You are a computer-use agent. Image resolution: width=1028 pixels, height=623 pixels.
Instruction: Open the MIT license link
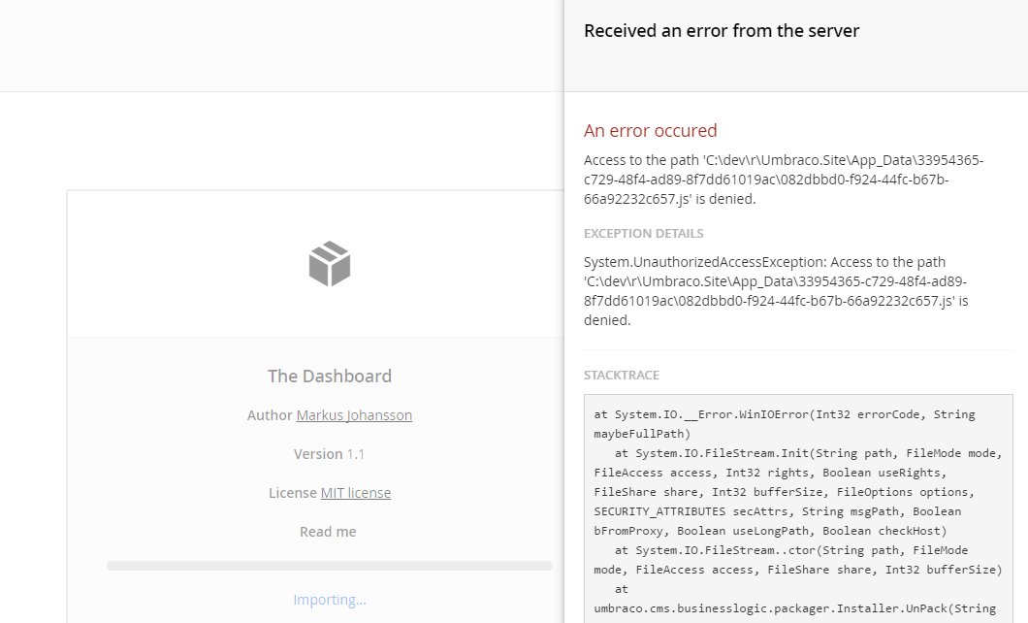tap(355, 493)
